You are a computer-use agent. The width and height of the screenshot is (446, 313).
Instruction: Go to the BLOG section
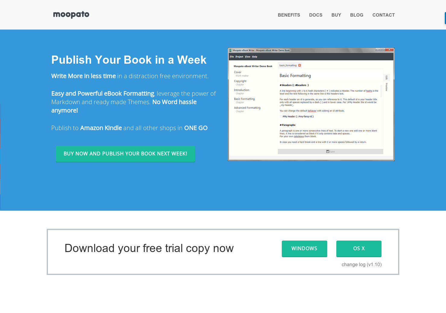356,15
